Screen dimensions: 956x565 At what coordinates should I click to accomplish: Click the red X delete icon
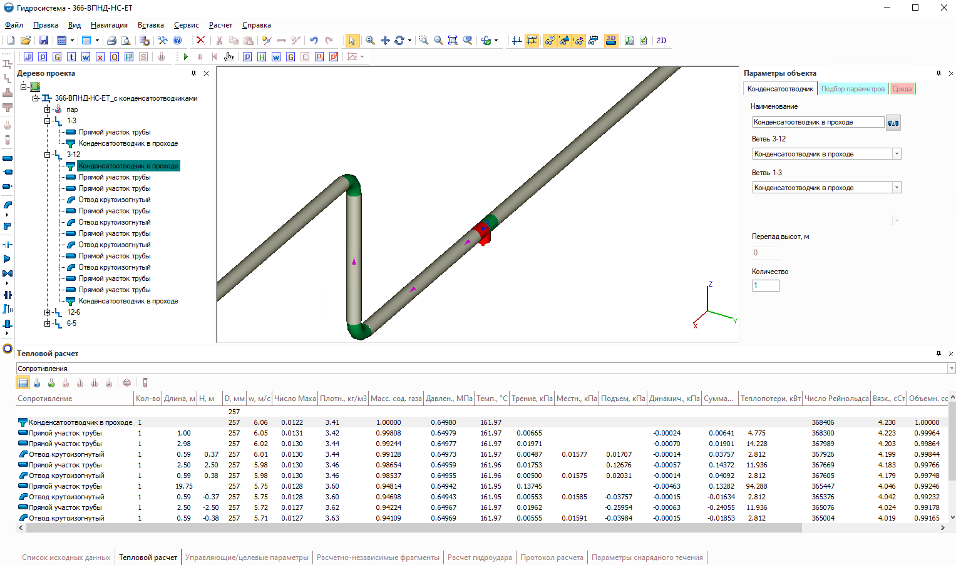coord(200,40)
